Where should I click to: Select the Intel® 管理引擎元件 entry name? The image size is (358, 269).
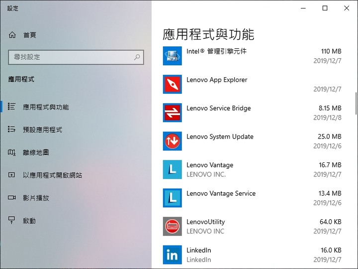(216, 51)
